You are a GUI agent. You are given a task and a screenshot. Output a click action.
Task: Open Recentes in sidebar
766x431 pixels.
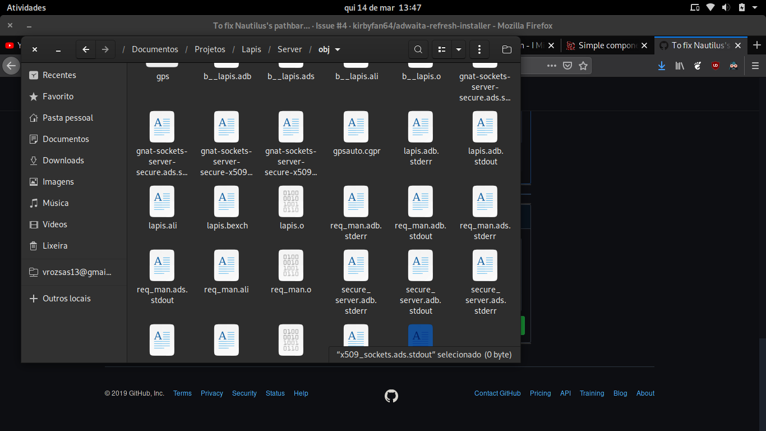coord(74,75)
